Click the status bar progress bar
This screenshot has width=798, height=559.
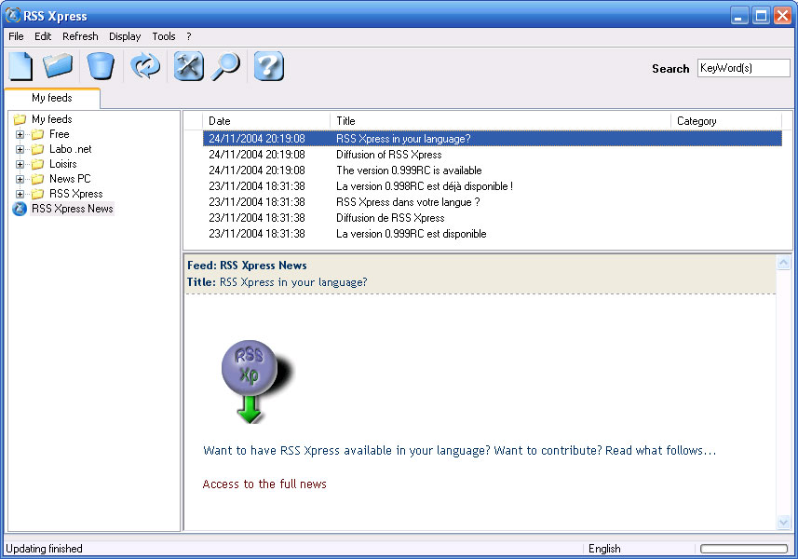click(744, 549)
